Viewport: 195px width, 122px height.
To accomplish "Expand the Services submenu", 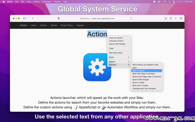I will coord(119,65).
